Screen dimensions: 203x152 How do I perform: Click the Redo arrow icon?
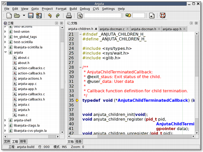(x=58, y=16)
